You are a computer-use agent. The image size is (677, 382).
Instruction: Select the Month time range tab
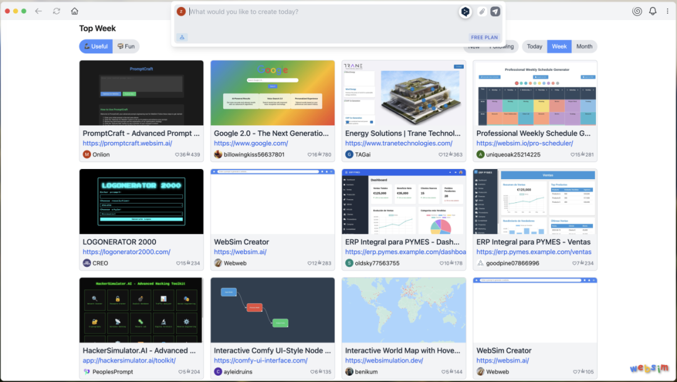point(584,46)
